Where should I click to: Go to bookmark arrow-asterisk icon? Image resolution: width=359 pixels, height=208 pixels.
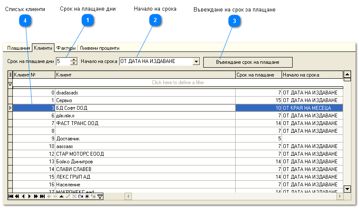coord(94,197)
